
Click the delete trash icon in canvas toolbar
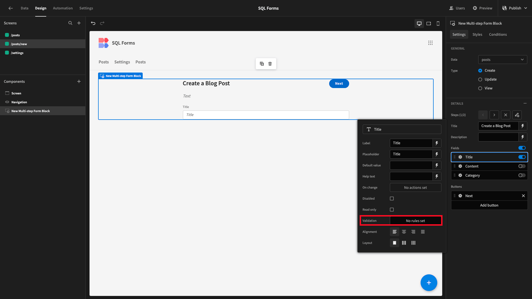point(270,63)
